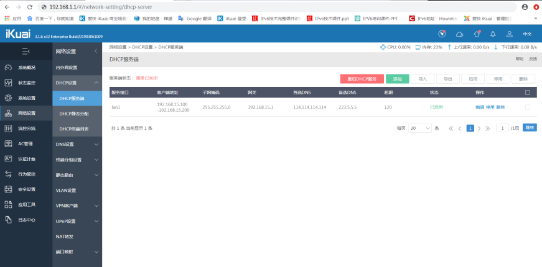The height and width of the screenshot is (267, 542).
Task: Expand the UPnP设置 menu section
Action: pos(96,221)
